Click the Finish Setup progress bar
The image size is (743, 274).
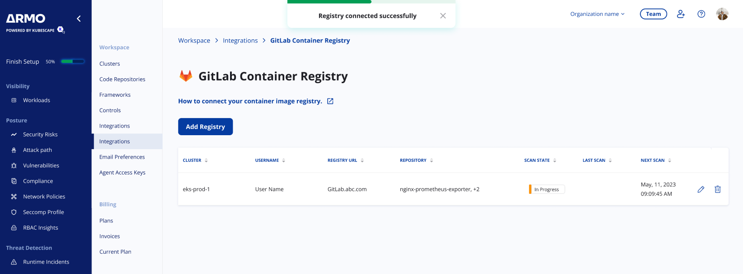(73, 61)
